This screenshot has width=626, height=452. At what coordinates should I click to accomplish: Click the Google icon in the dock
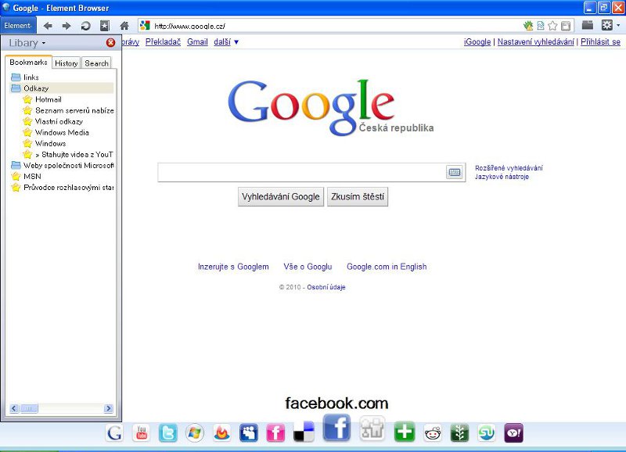point(114,433)
